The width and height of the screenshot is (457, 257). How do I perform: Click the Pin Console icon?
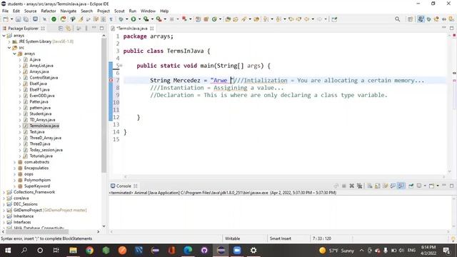pyautogui.click(x=411, y=186)
